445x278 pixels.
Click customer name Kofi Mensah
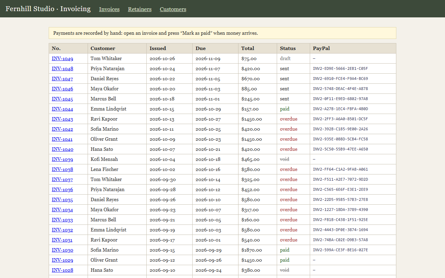pyautogui.click(x=104, y=160)
